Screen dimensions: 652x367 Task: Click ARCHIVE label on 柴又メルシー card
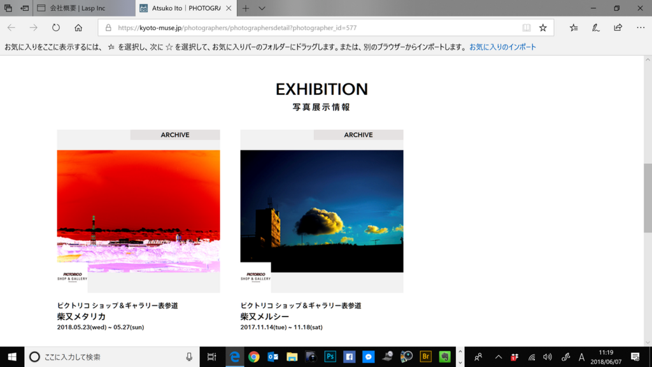[358, 135]
